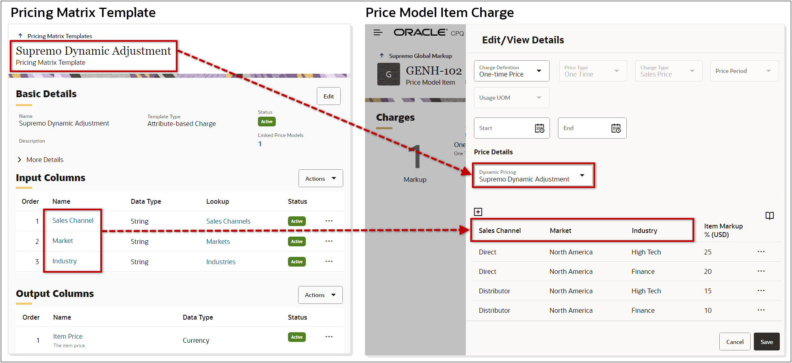Click the add row plus icon
The image size is (792, 363).
click(478, 212)
